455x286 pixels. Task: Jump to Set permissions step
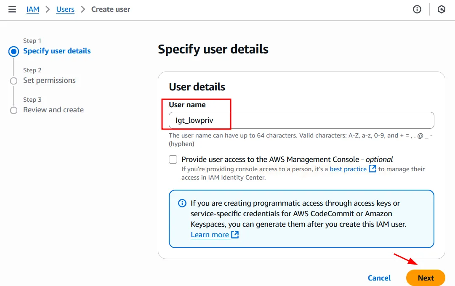[x=49, y=80]
